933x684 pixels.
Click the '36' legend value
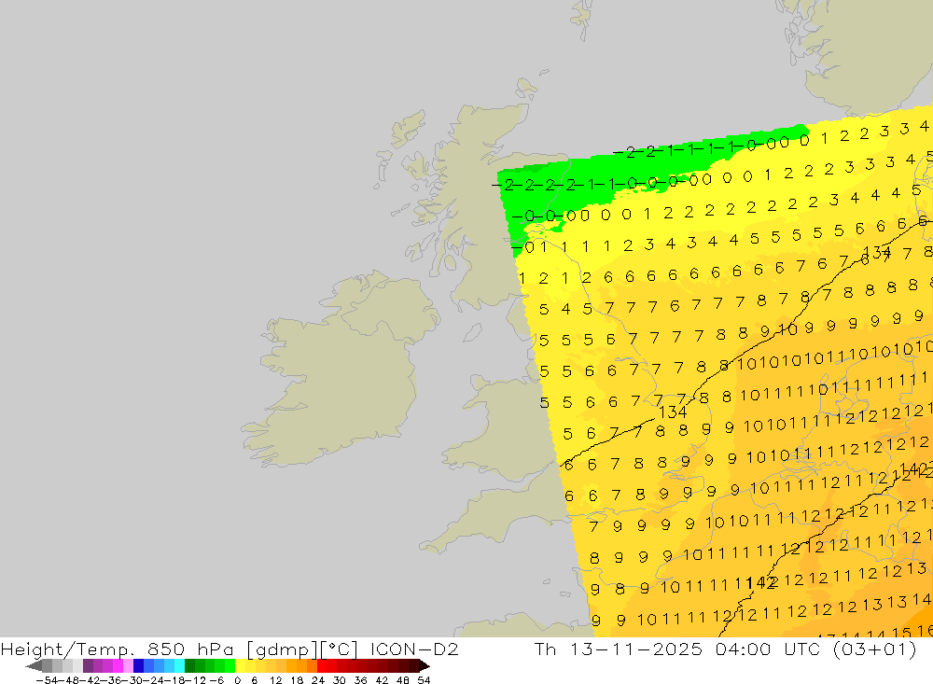[360, 680]
